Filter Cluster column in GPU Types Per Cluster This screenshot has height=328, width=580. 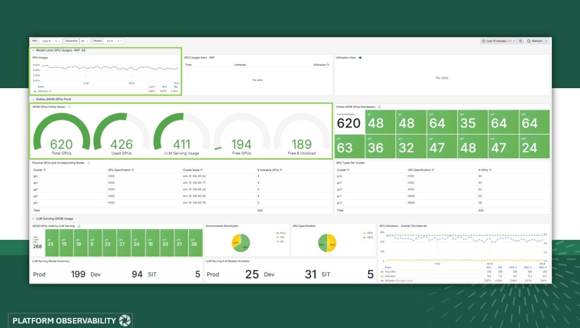(x=348, y=170)
